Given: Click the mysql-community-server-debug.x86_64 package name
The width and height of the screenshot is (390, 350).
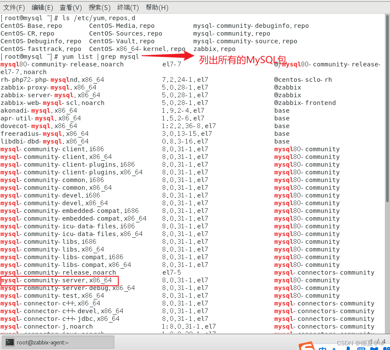Looking at the screenshot, I should coord(68,288).
